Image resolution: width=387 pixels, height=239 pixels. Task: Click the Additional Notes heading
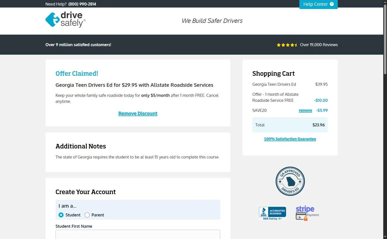click(81, 146)
